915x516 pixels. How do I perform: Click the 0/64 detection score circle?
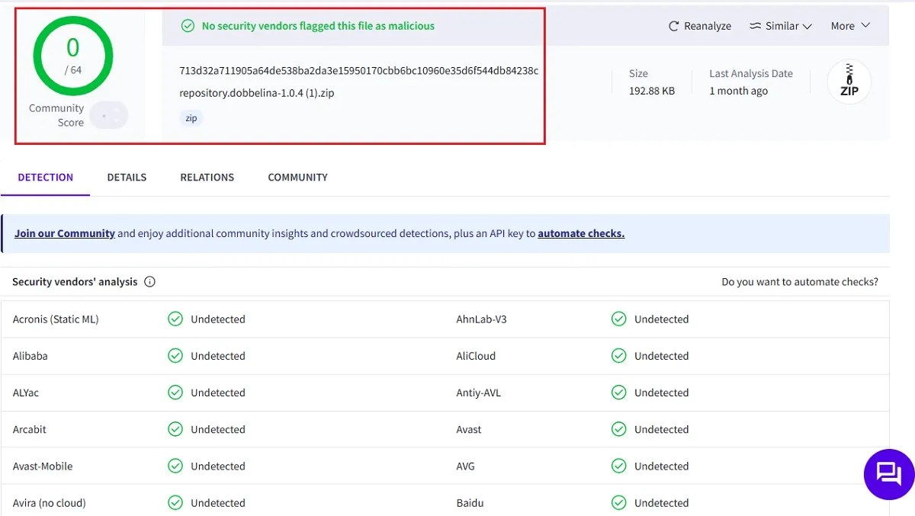tap(72, 56)
